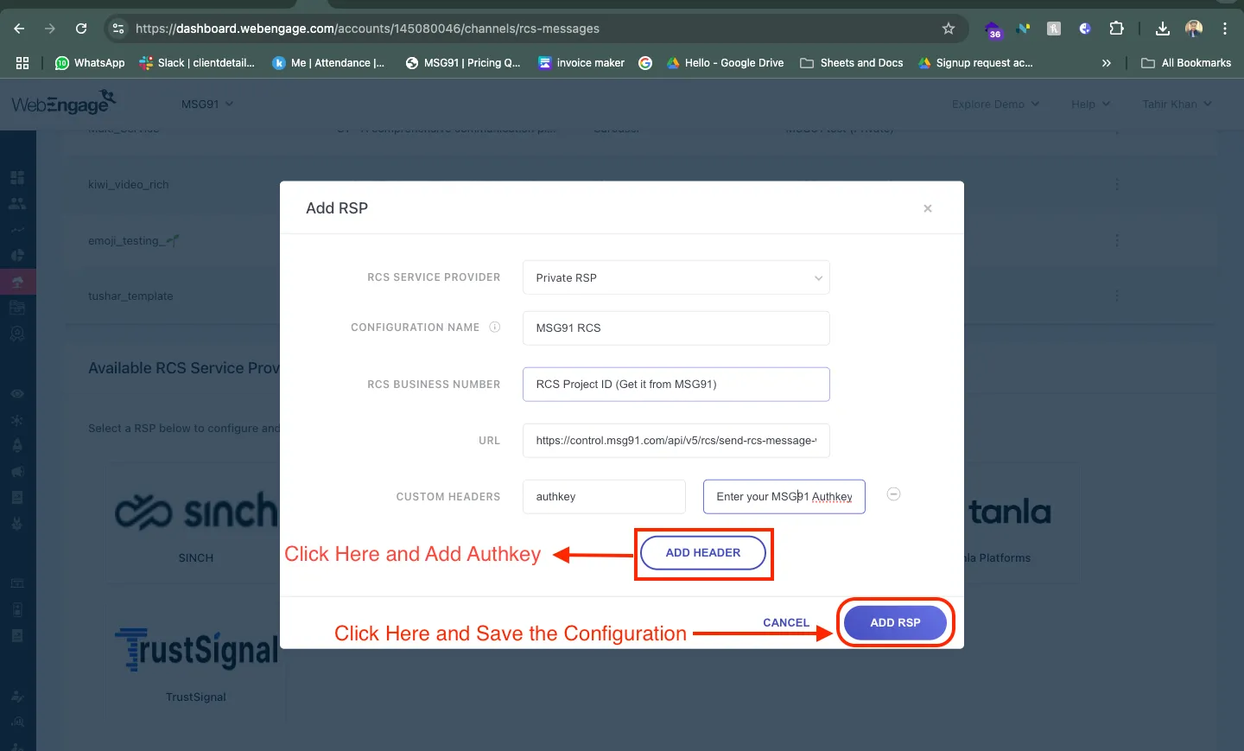Open the extension with the 36 badge

993,29
